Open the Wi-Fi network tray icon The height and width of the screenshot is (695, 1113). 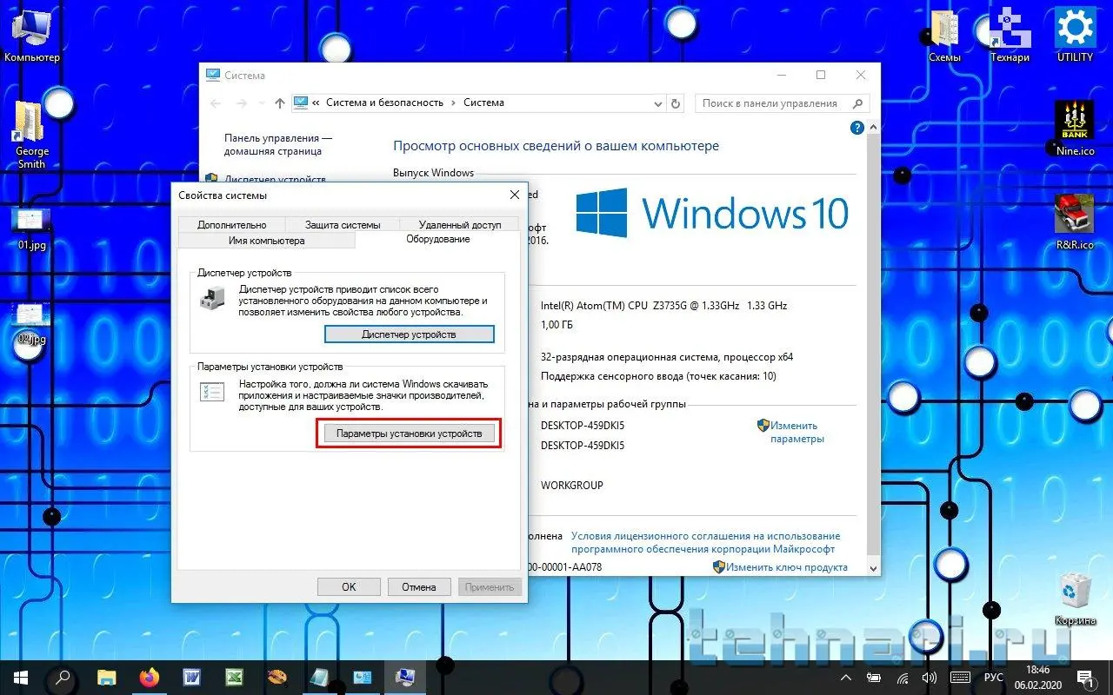[x=903, y=678]
